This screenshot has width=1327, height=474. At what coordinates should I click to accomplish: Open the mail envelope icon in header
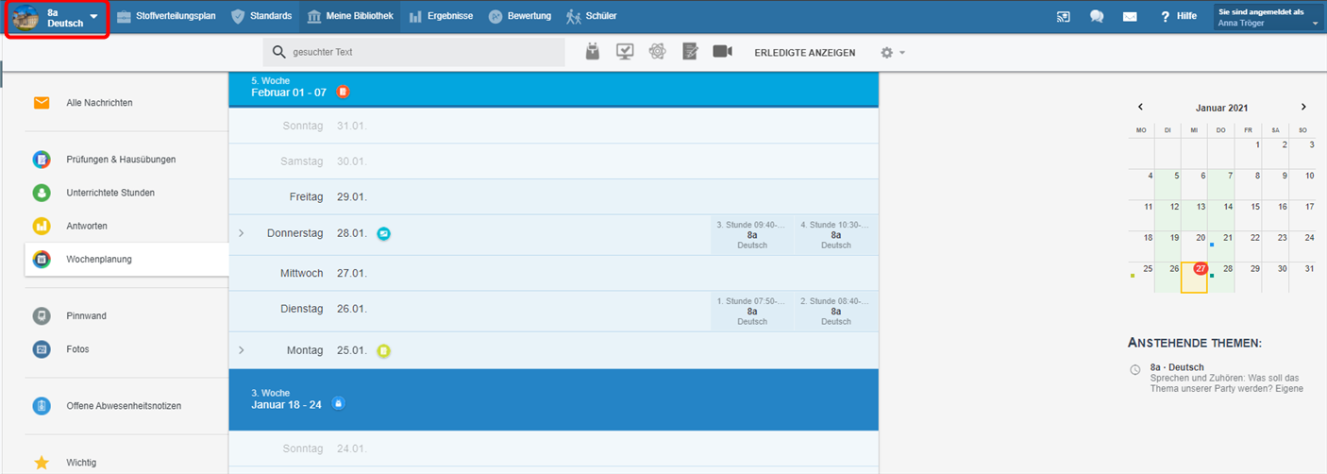[1130, 16]
